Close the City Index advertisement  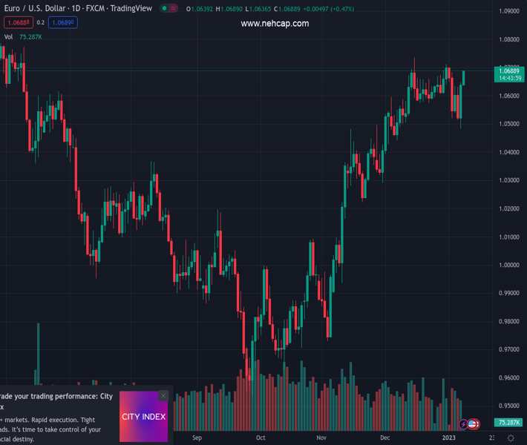(x=163, y=396)
